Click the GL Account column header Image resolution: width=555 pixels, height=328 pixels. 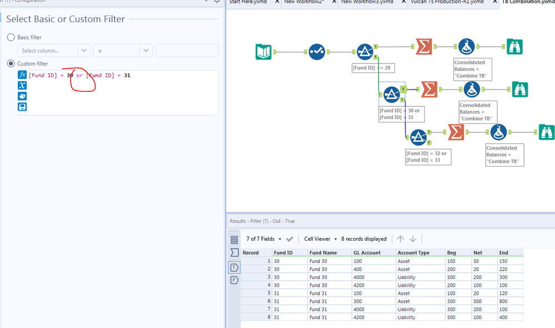[374, 252]
